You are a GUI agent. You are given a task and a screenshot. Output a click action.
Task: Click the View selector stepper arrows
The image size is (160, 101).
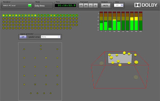click(x=122, y=5)
